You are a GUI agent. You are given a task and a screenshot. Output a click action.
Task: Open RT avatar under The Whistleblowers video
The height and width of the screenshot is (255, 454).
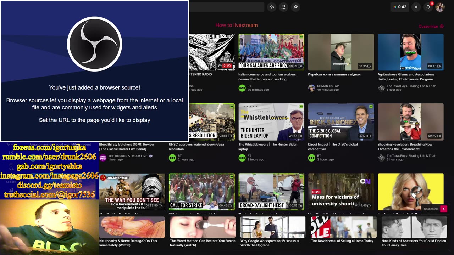tap(242, 158)
